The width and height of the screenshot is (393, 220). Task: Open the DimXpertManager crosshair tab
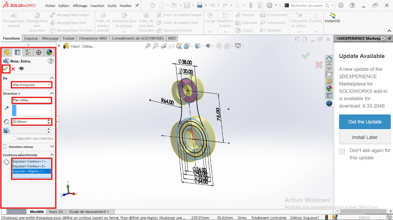(39, 52)
